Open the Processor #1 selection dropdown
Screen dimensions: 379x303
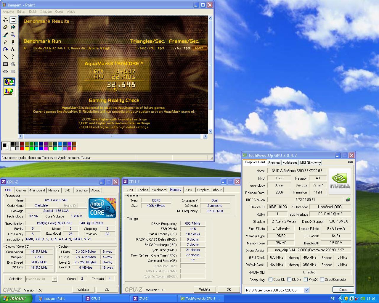(54, 279)
